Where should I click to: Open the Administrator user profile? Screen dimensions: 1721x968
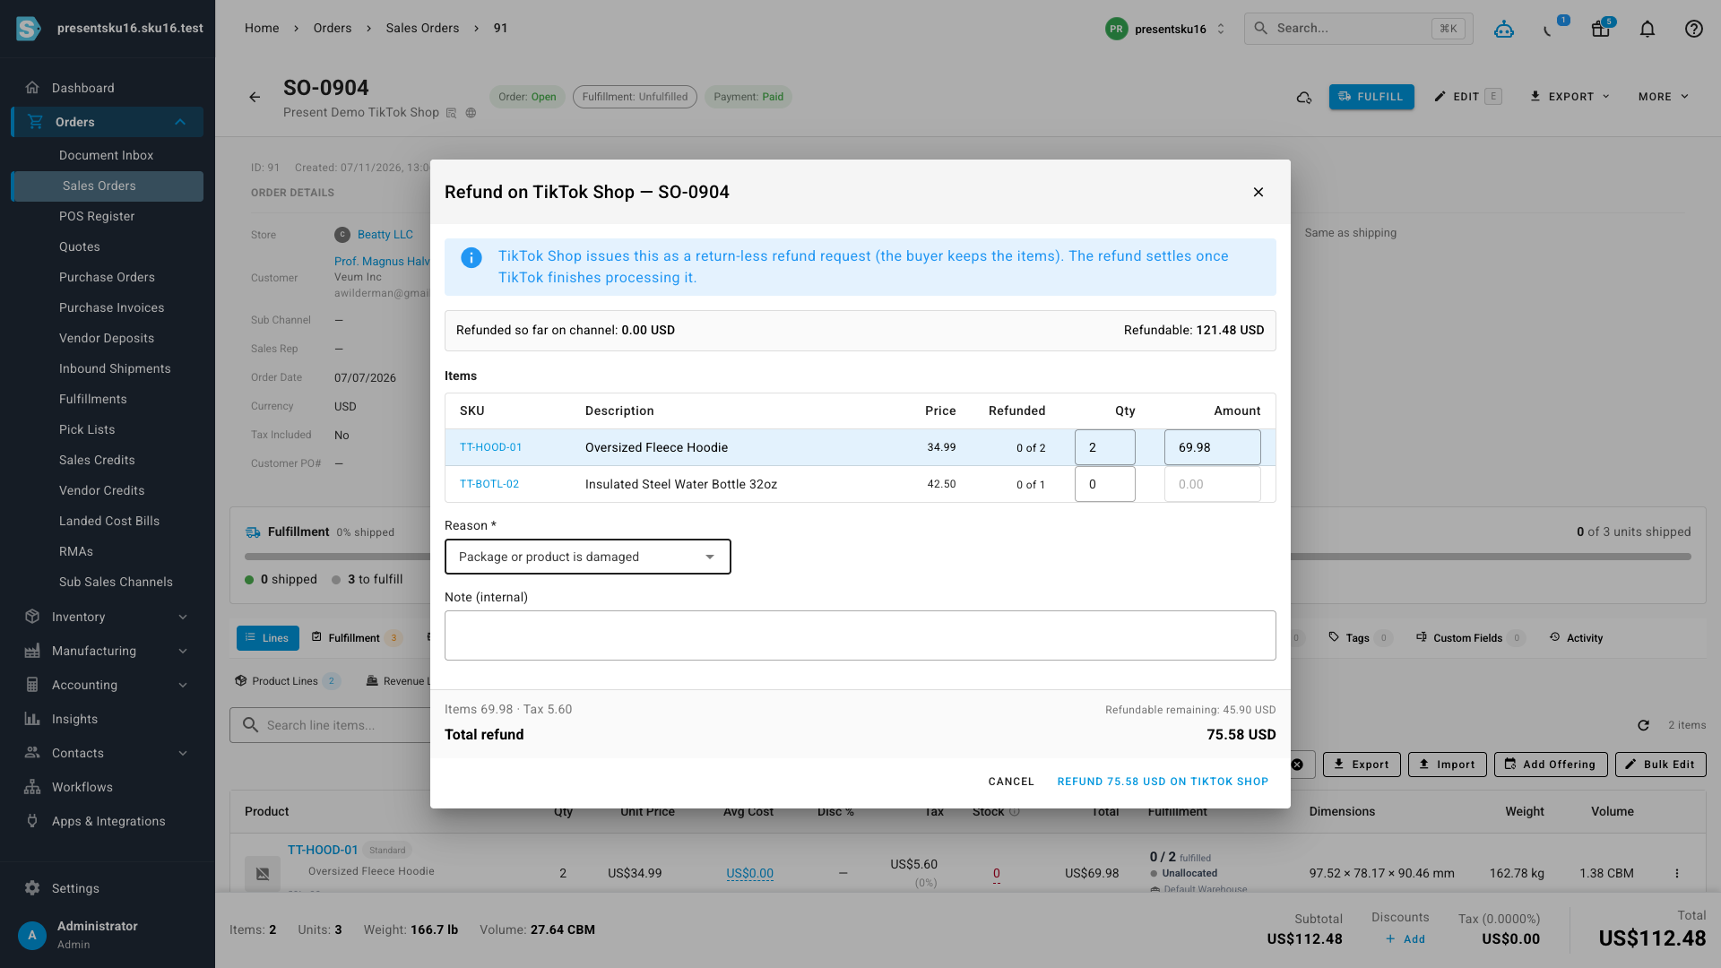coord(108,934)
